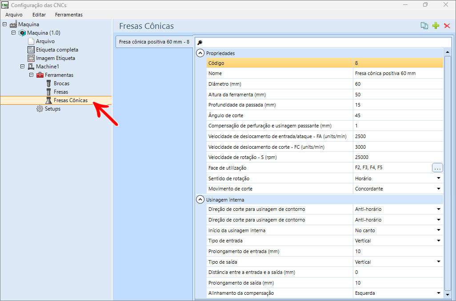Viewport: 456px width, 301px height.
Task: Click the Maquina (1.0) cube icon
Action: tap(22, 33)
